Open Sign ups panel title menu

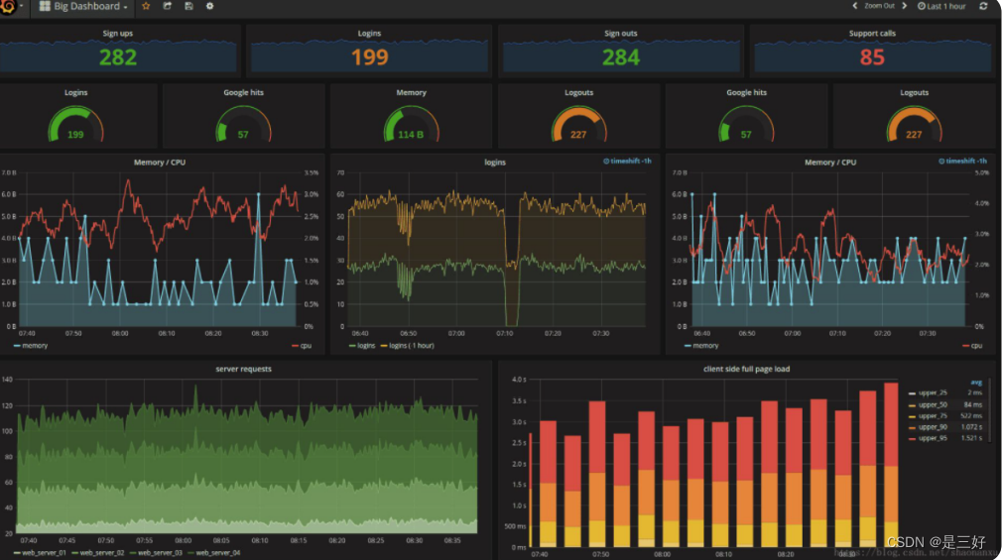coord(118,34)
